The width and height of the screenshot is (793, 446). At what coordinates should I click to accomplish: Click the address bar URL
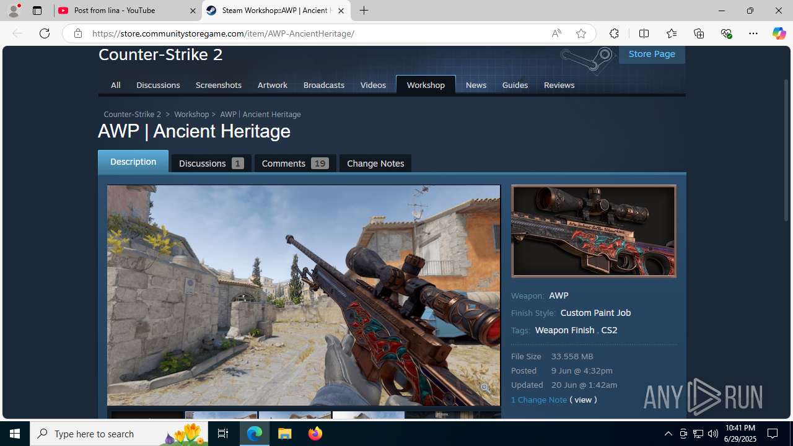tap(223, 33)
